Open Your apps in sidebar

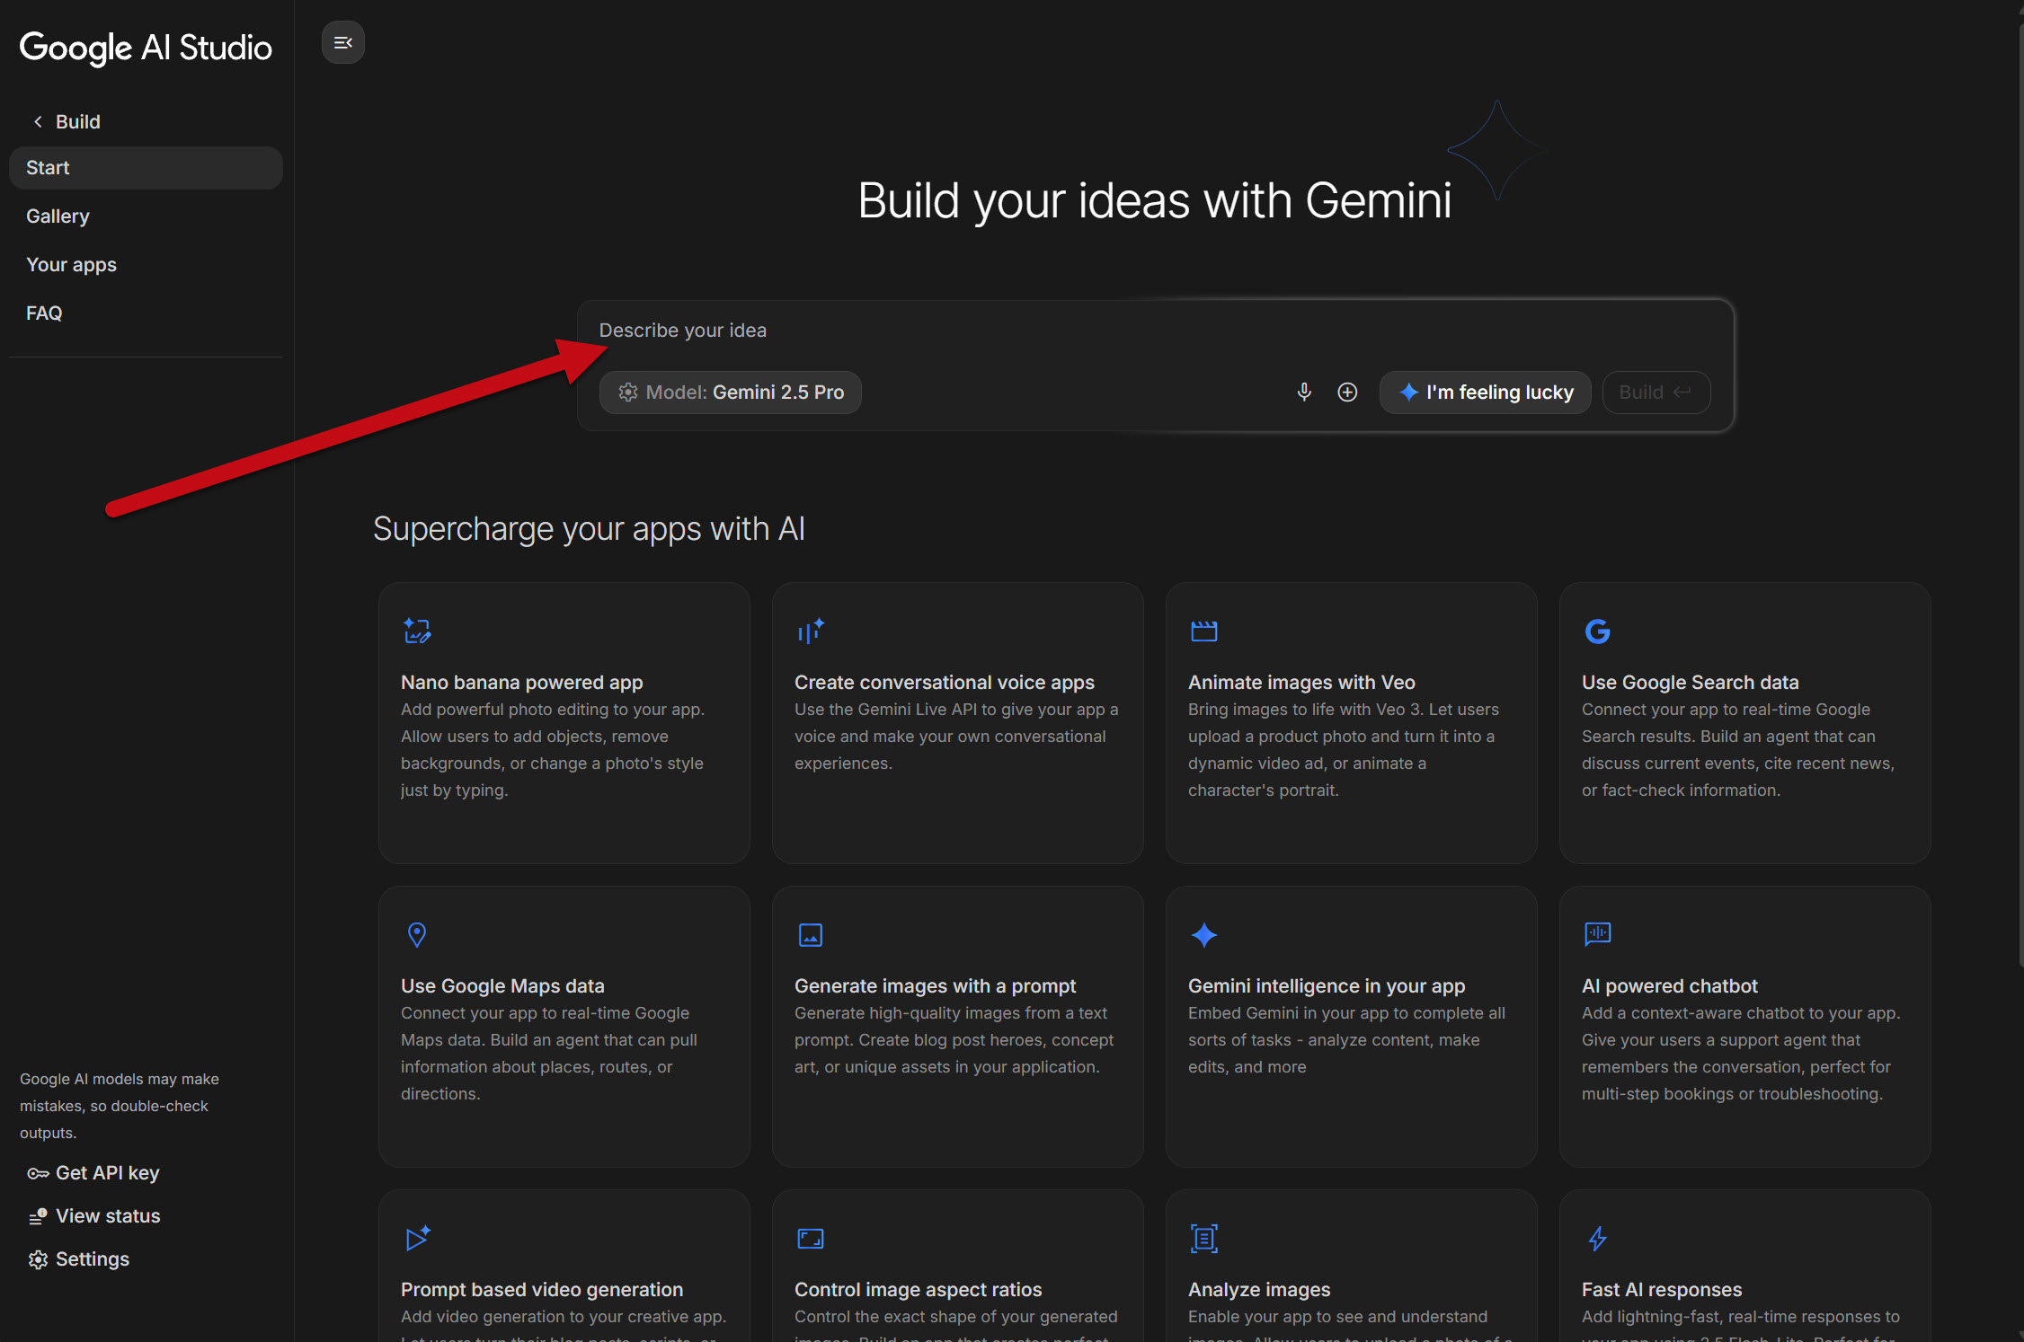coord(71,265)
